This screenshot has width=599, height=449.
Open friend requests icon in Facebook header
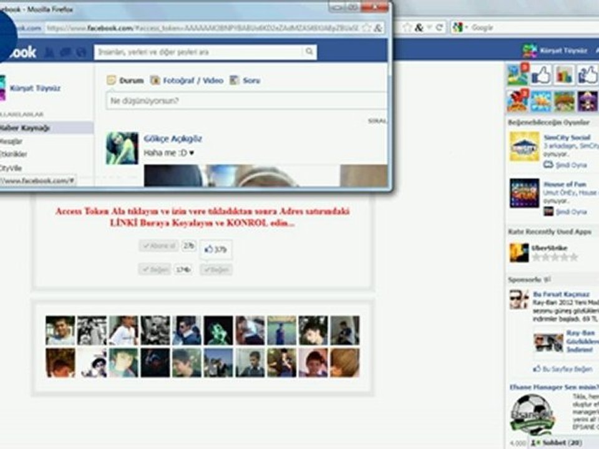[49, 52]
